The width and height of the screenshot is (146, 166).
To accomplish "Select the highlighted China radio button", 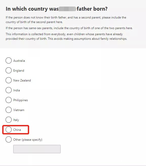I will [x=9, y=130].
